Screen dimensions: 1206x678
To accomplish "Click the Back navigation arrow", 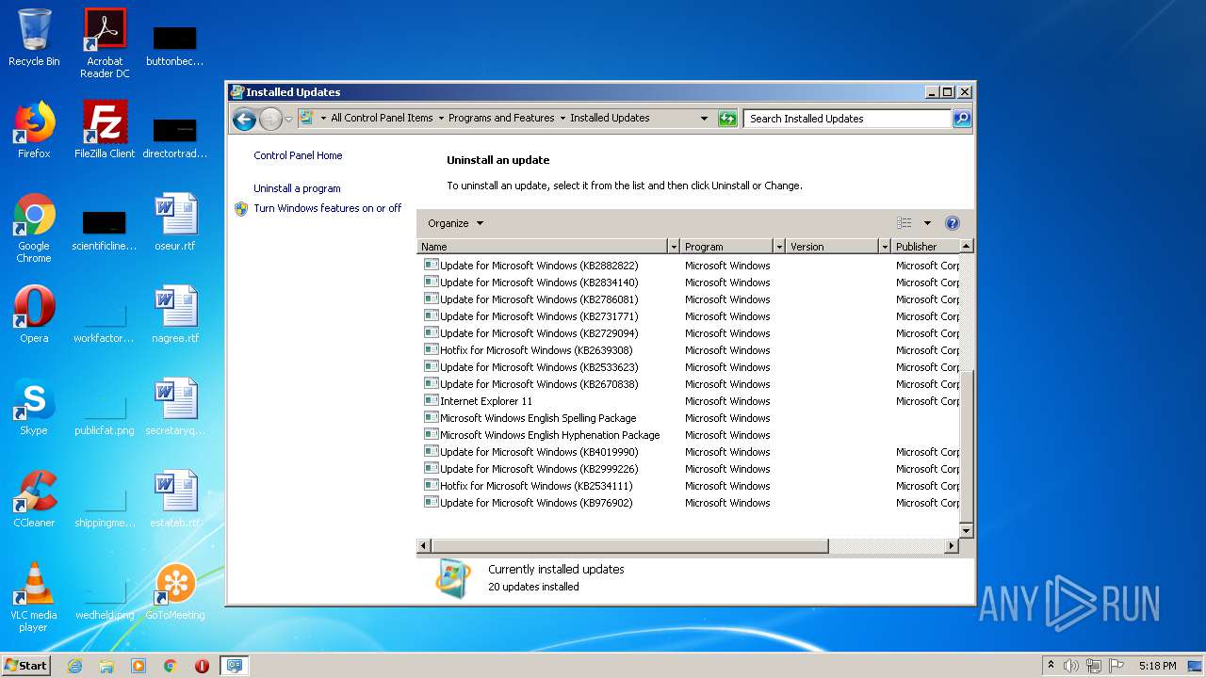I will pyautogui.click(x=244, y=119).
